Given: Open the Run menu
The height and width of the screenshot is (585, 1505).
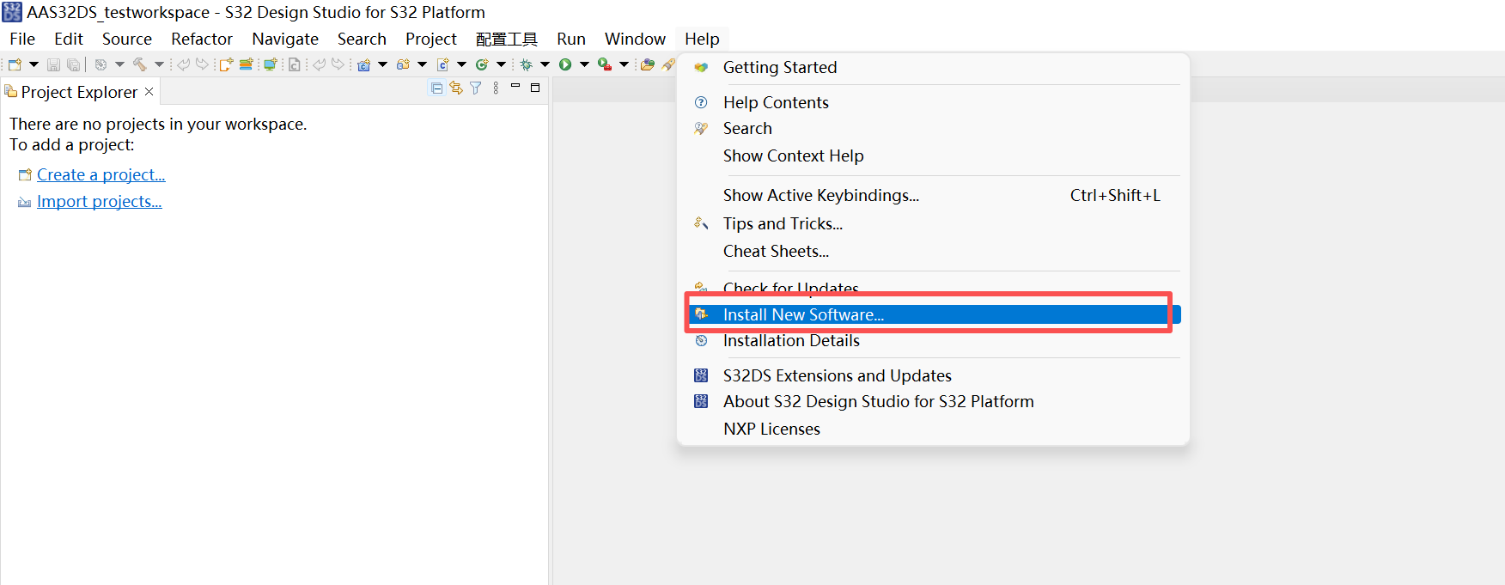Looking at the screenshot, I should click(x=571, y=39).
